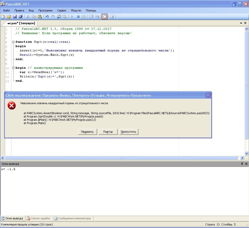Toggle the output window toolbar button
The width and height of the screenshot is (249, 228).
pyautogui.click(x=104, y=17)
